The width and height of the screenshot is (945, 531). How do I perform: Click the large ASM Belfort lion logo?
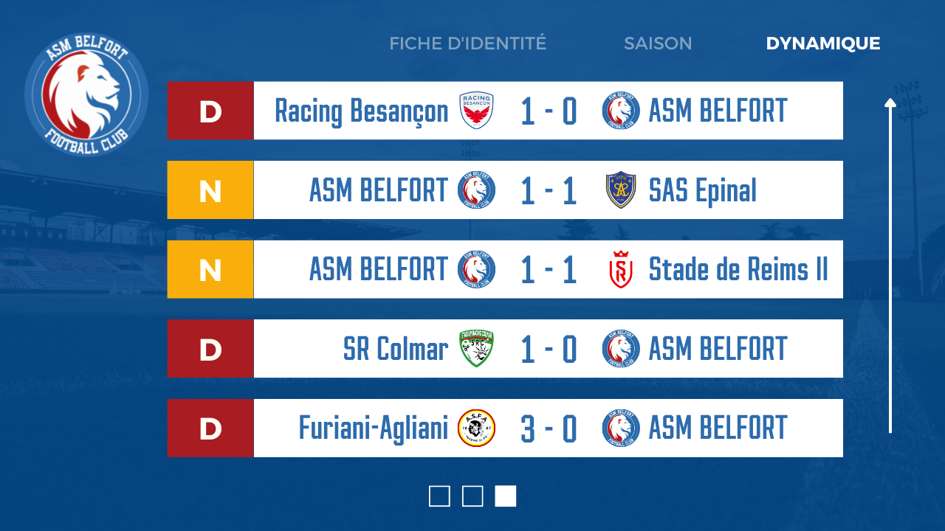click(x=86, y=94)
